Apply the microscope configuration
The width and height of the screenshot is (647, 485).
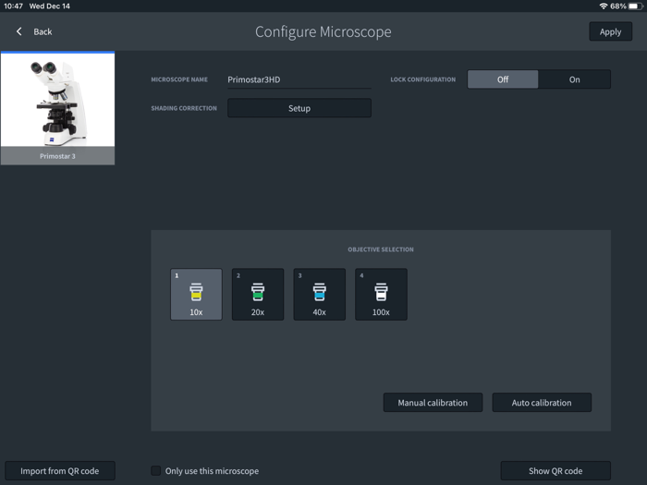click(610, 31)
